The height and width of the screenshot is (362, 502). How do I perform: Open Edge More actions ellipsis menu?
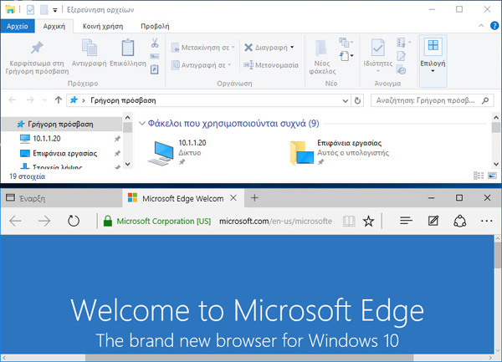coord(487,221)
